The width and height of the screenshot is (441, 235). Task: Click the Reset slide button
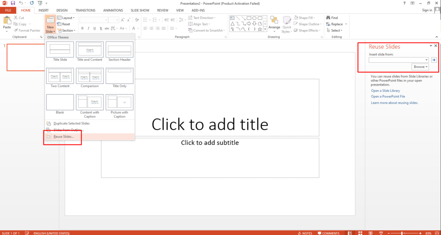pos(64,24)
